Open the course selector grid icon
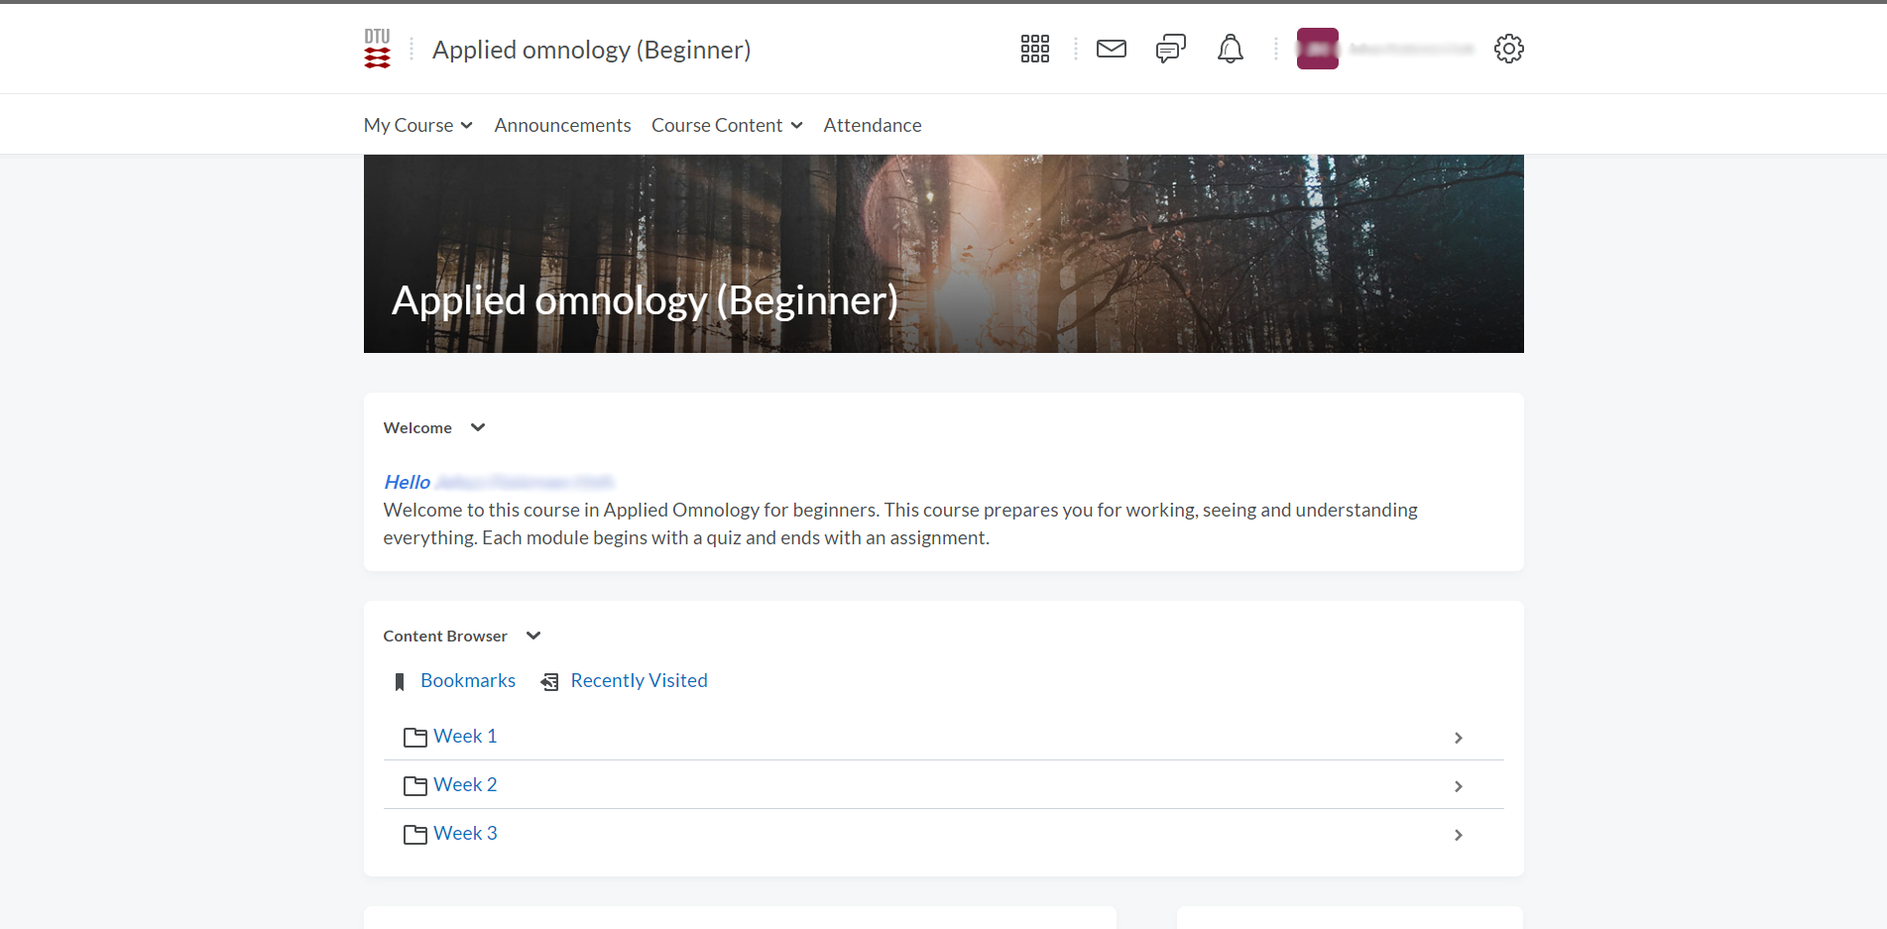 (x=1034, y=49)
